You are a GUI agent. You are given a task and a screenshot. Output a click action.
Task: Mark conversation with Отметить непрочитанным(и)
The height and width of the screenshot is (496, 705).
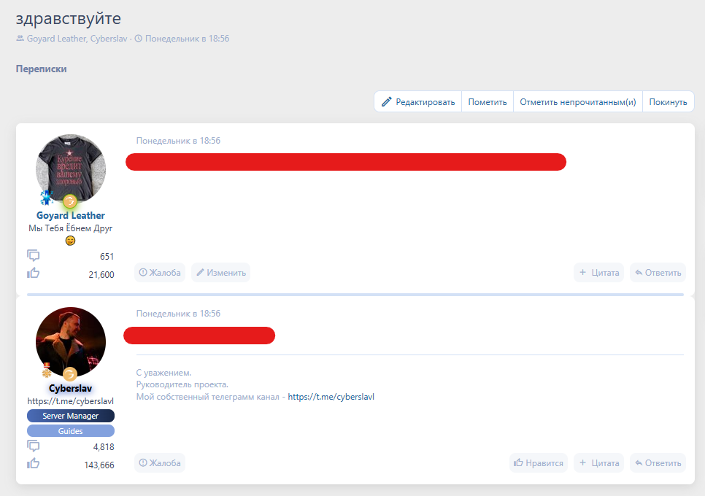[x=577, y=102]
